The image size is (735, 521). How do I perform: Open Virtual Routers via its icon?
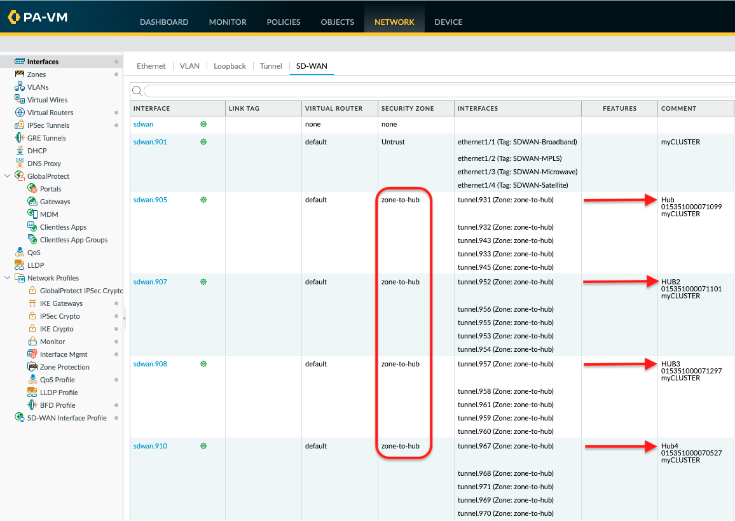click(x=20, y=113)
